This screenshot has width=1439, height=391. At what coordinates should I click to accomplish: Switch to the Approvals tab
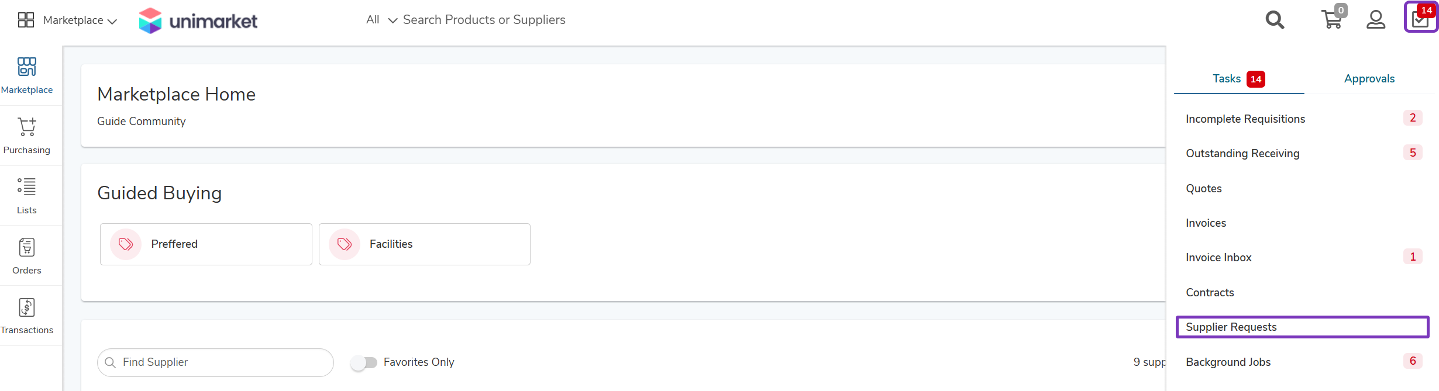tap(1369, 79)
